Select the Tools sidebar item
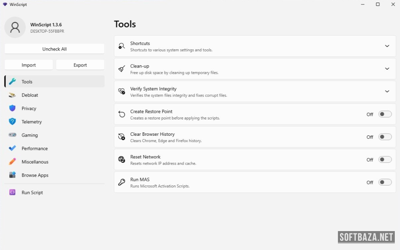This screenshot has width=400, height=250. (x=54, y=82)
